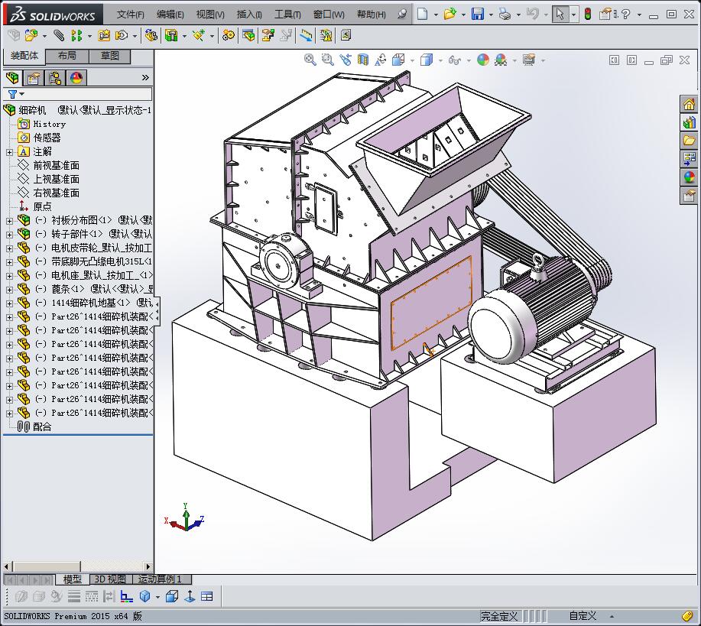Open the Display Style dropdown arrow
The height and width of the screenshot is (626, 701).
tap(440, 60)
